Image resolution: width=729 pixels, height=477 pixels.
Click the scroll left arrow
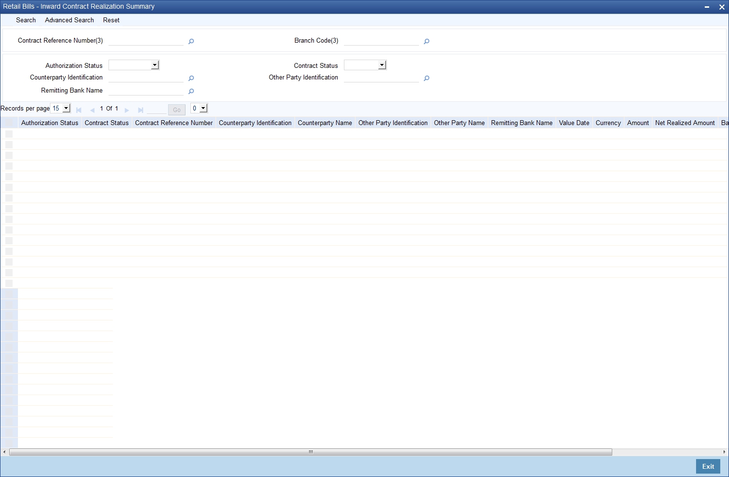4,452
